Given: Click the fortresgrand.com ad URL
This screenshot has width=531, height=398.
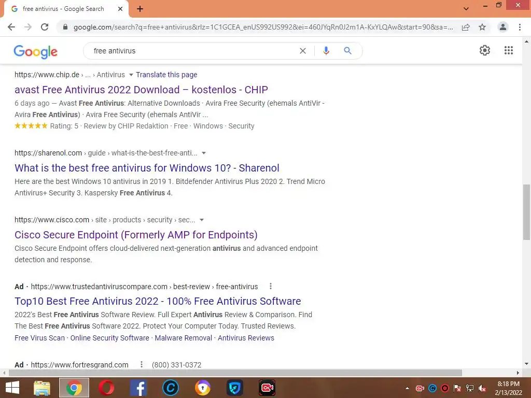Looking at the screenshot, I should coord(79,365).
